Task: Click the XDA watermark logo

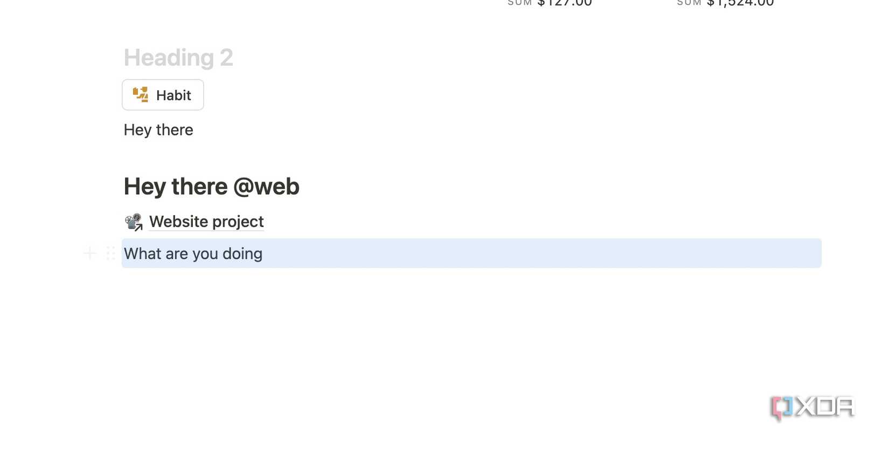Action: 812,408
